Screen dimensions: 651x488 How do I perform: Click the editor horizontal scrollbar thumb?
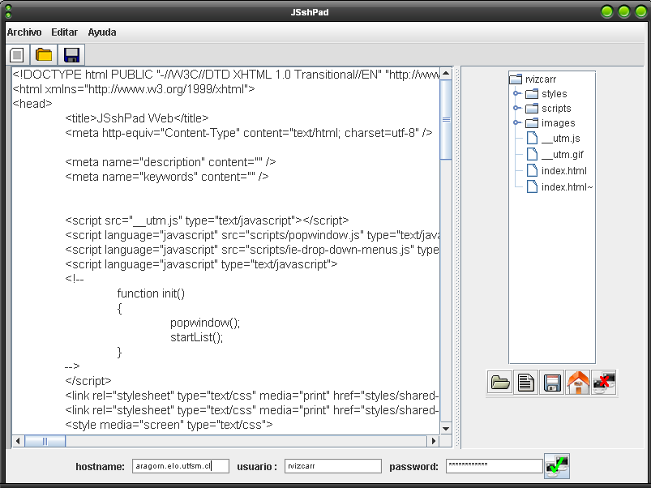pyautogui.click(x=45, y=441)
